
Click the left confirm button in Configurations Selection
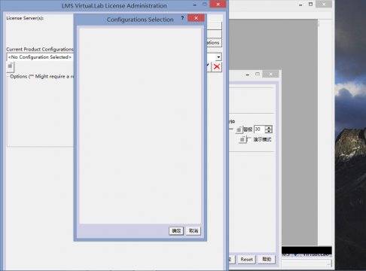pyautogui.click(x=176, y=230)
